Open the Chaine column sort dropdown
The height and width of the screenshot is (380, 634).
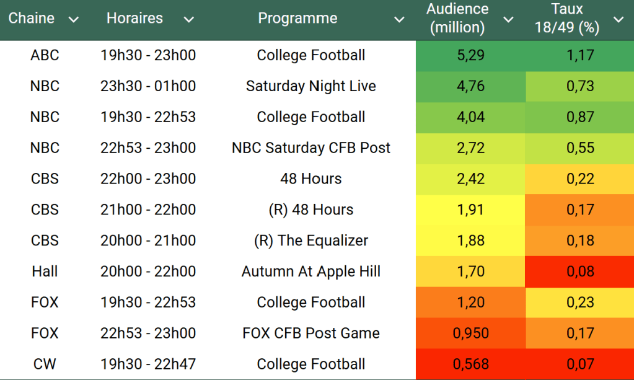(73, 20)
